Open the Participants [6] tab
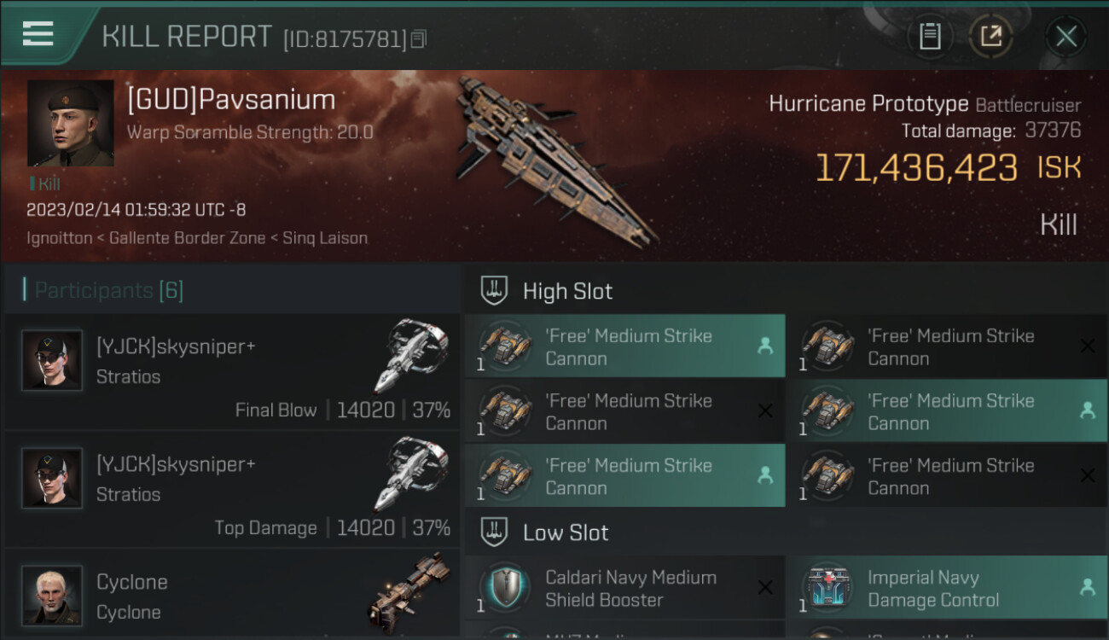The image size is (1109, 640). click(108, 290)
